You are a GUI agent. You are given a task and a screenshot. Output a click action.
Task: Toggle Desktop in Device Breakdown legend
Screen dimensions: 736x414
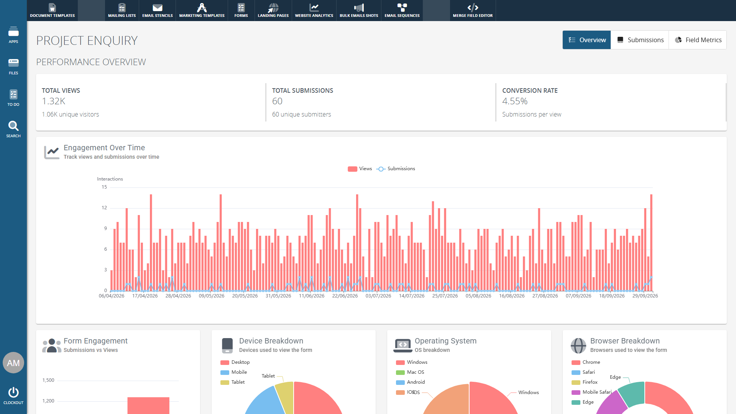[x=235, y=362]
